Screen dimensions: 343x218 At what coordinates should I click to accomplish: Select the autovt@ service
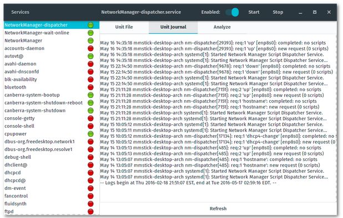click(52, 56)
